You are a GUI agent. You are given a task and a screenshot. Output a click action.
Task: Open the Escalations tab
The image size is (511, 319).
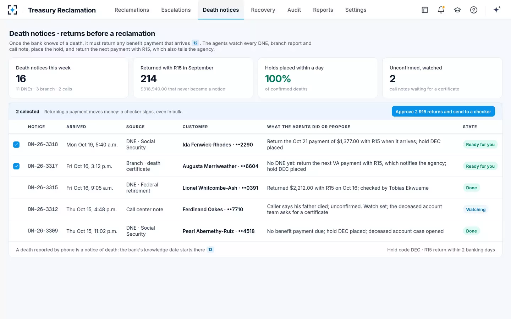point(176,10)
